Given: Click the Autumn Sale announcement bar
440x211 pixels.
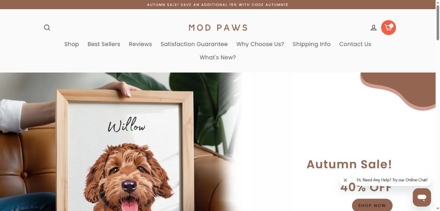Looking at the screenshot, I should point(218,5).
